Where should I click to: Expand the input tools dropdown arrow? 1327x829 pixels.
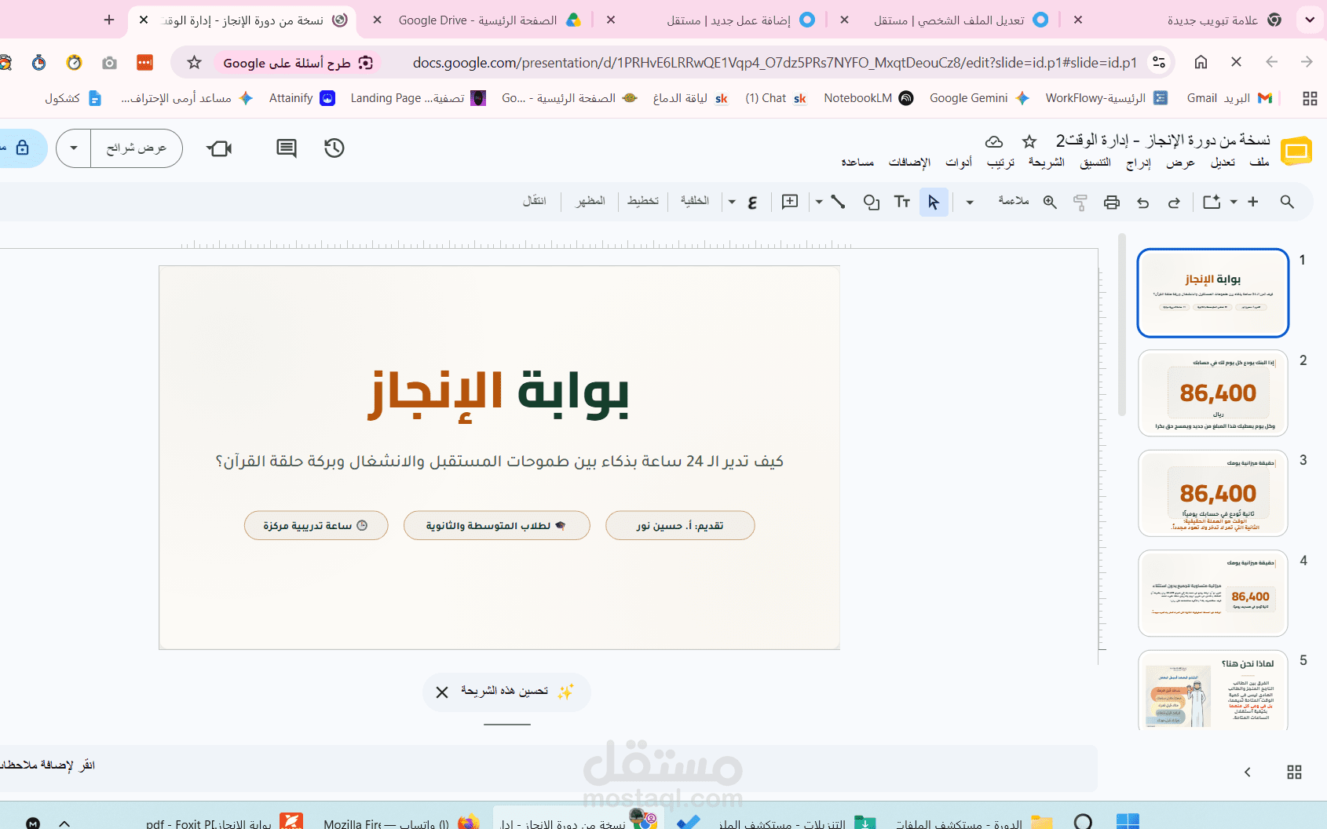[x=732, y=202]
